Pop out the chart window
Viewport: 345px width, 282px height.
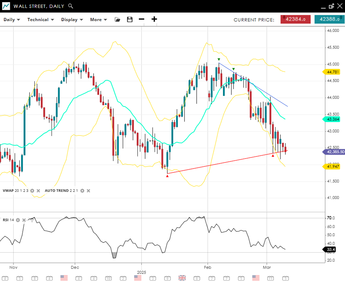coord(331,6)
